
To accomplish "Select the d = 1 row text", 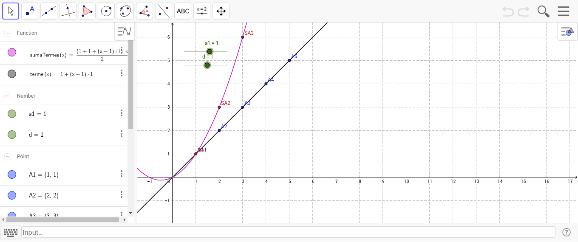I will click(36, 135).
